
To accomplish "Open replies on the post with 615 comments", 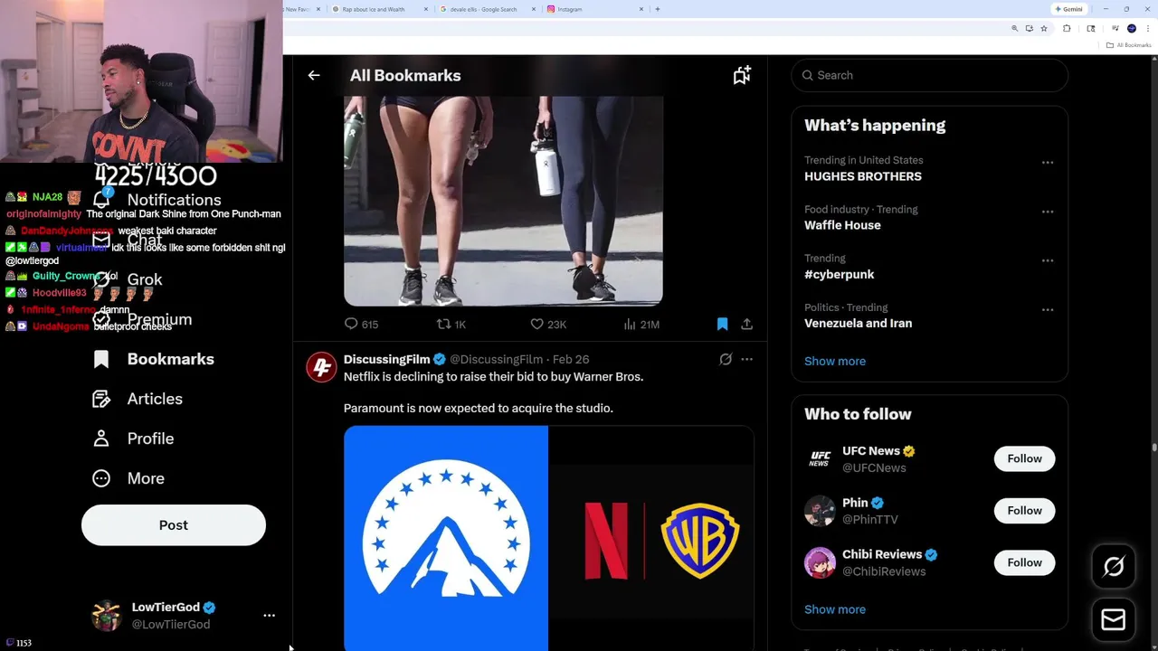I will pos(361,324).
